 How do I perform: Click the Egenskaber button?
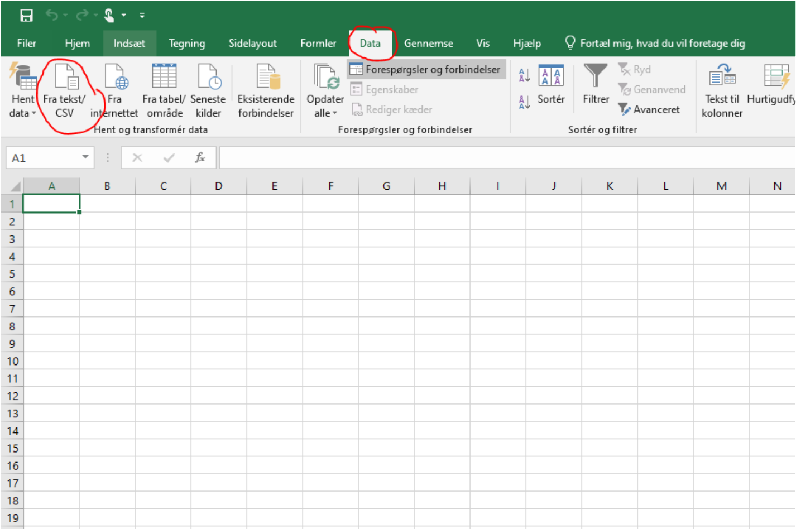click(x=385, y=89)
